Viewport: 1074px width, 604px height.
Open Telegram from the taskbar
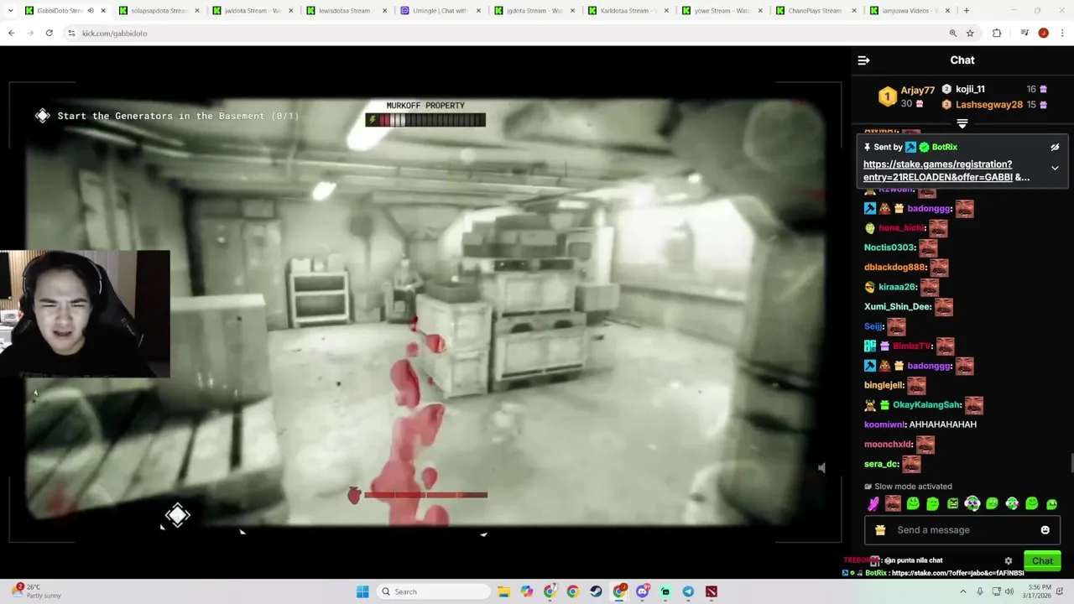(x=688, y=591)
